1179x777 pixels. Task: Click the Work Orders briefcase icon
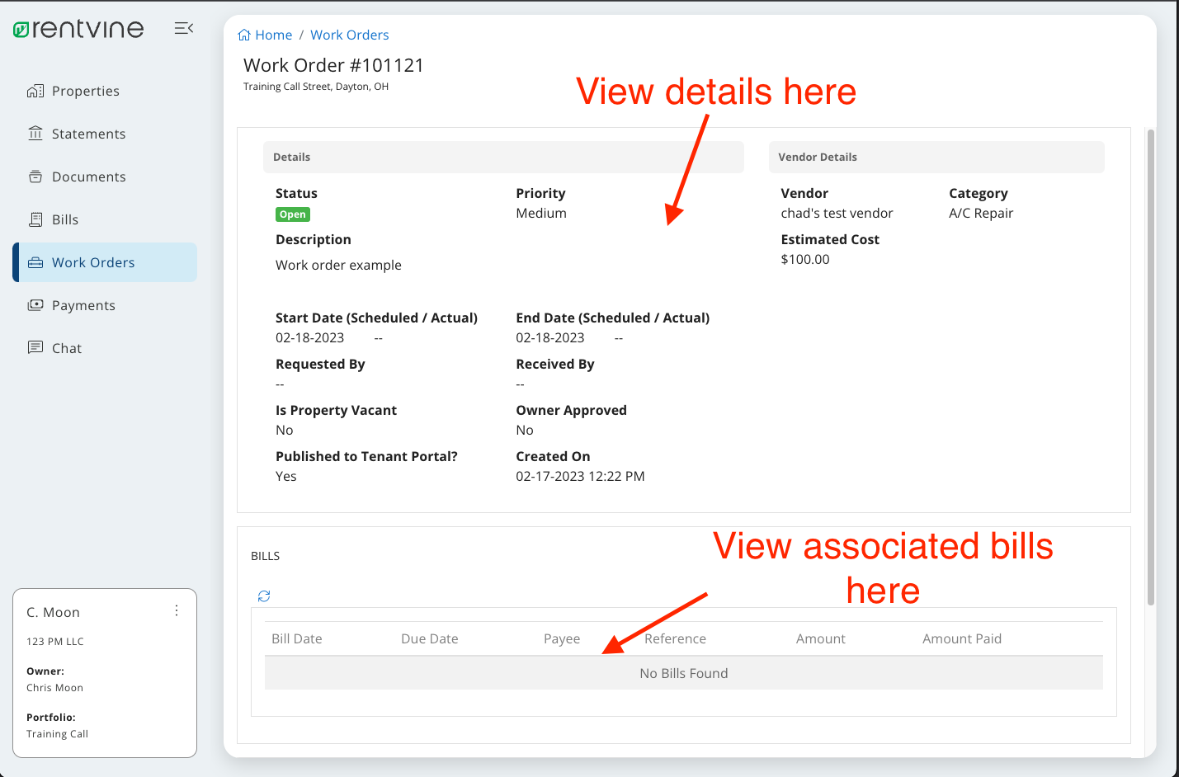click(35, 262)
